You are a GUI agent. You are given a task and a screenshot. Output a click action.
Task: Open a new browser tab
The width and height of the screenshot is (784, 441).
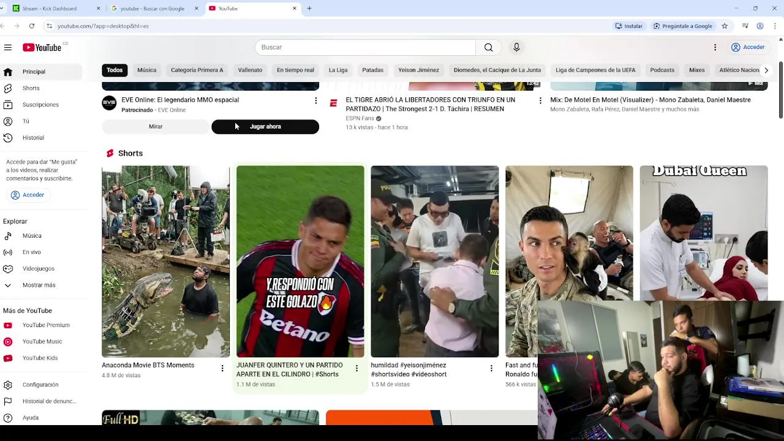click(x=309, y=9)
